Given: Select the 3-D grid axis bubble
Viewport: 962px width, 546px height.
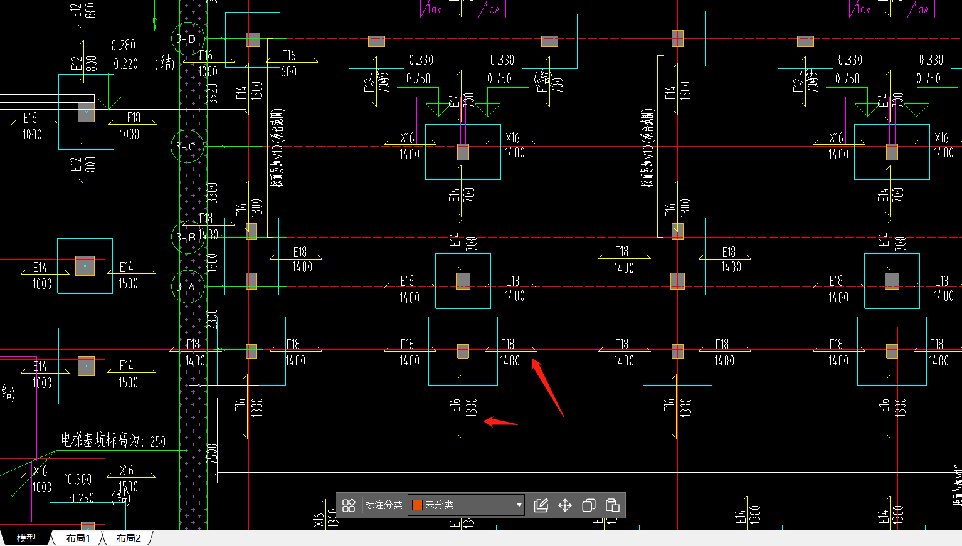Looking at the screenshot, I should (188, 39).
